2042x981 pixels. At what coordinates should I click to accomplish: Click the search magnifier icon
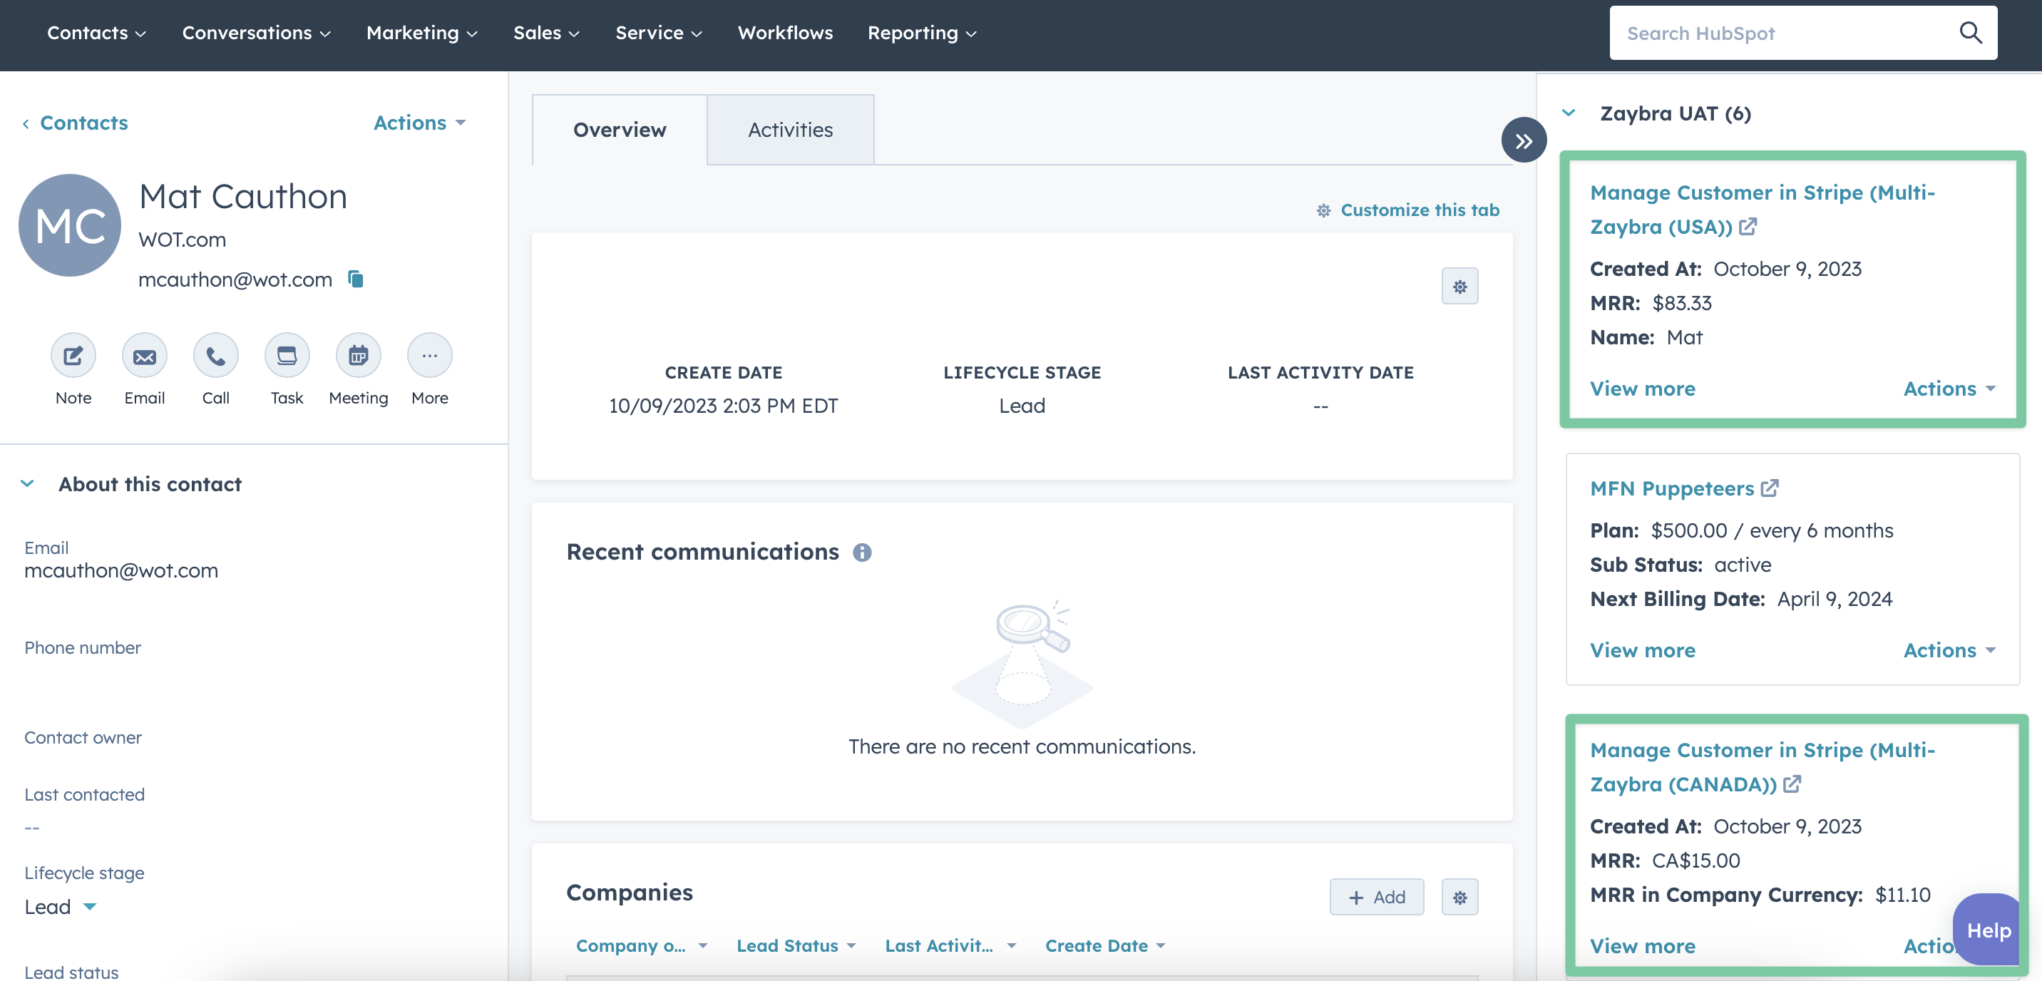[1971, 33]
